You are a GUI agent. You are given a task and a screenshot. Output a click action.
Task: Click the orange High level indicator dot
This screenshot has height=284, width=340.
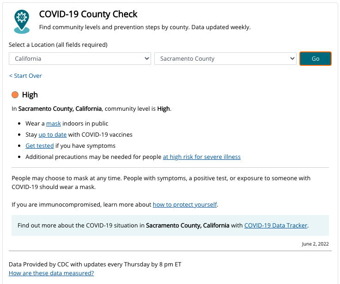click(15, 95)
